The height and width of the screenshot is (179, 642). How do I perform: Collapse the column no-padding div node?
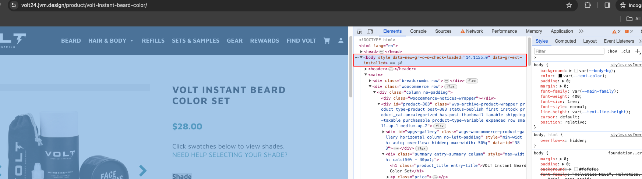(x=375, y=93)
